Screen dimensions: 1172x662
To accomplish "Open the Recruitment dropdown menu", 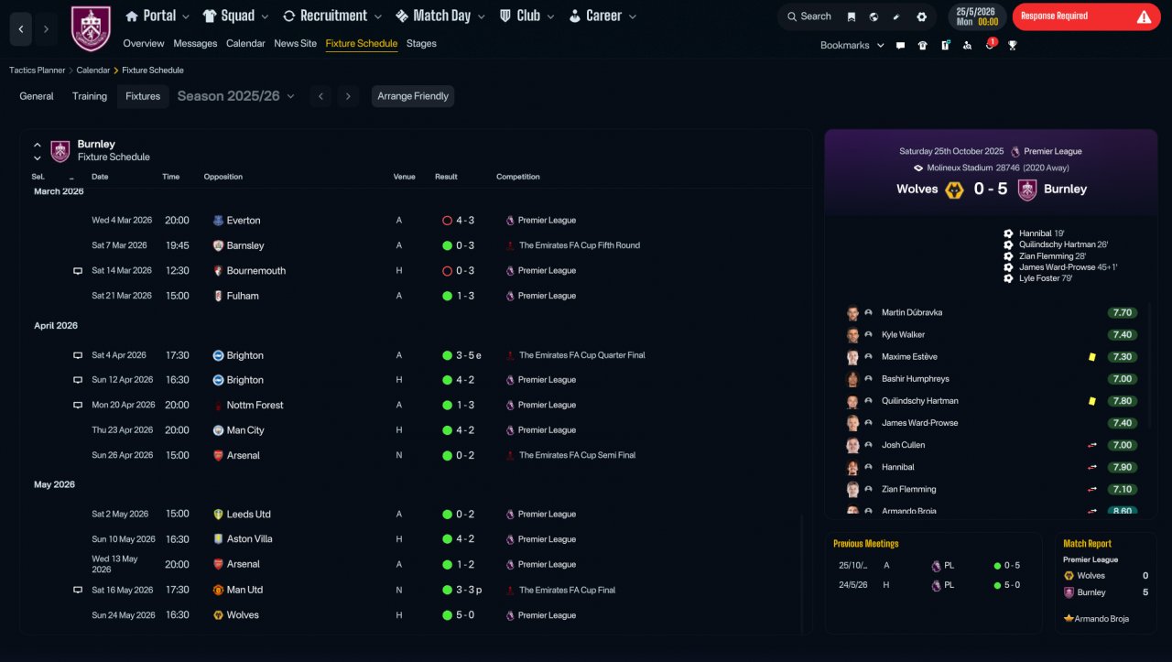I will pos(332,16).
